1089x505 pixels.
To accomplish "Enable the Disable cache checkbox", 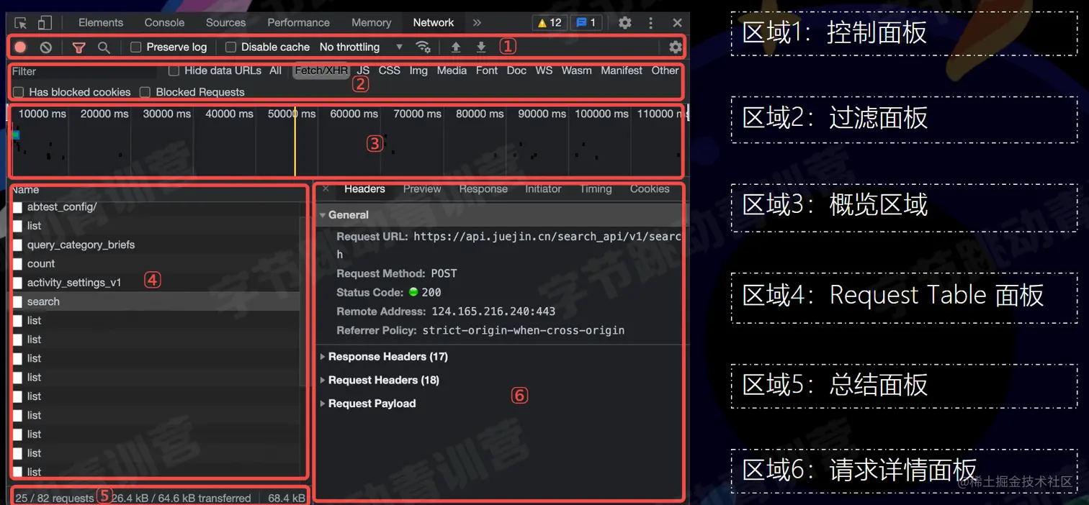I will coord(230,47).
